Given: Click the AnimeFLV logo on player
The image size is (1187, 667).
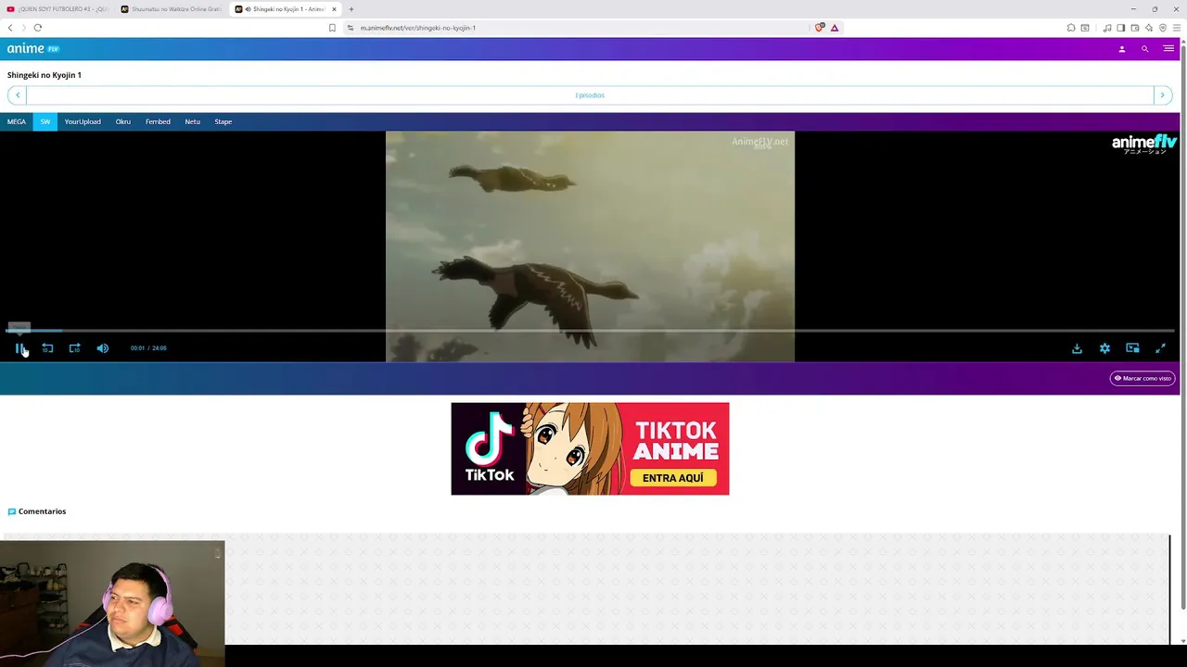Looking at the screenshot, I should pyautogui.click(x=1144, y=144).
